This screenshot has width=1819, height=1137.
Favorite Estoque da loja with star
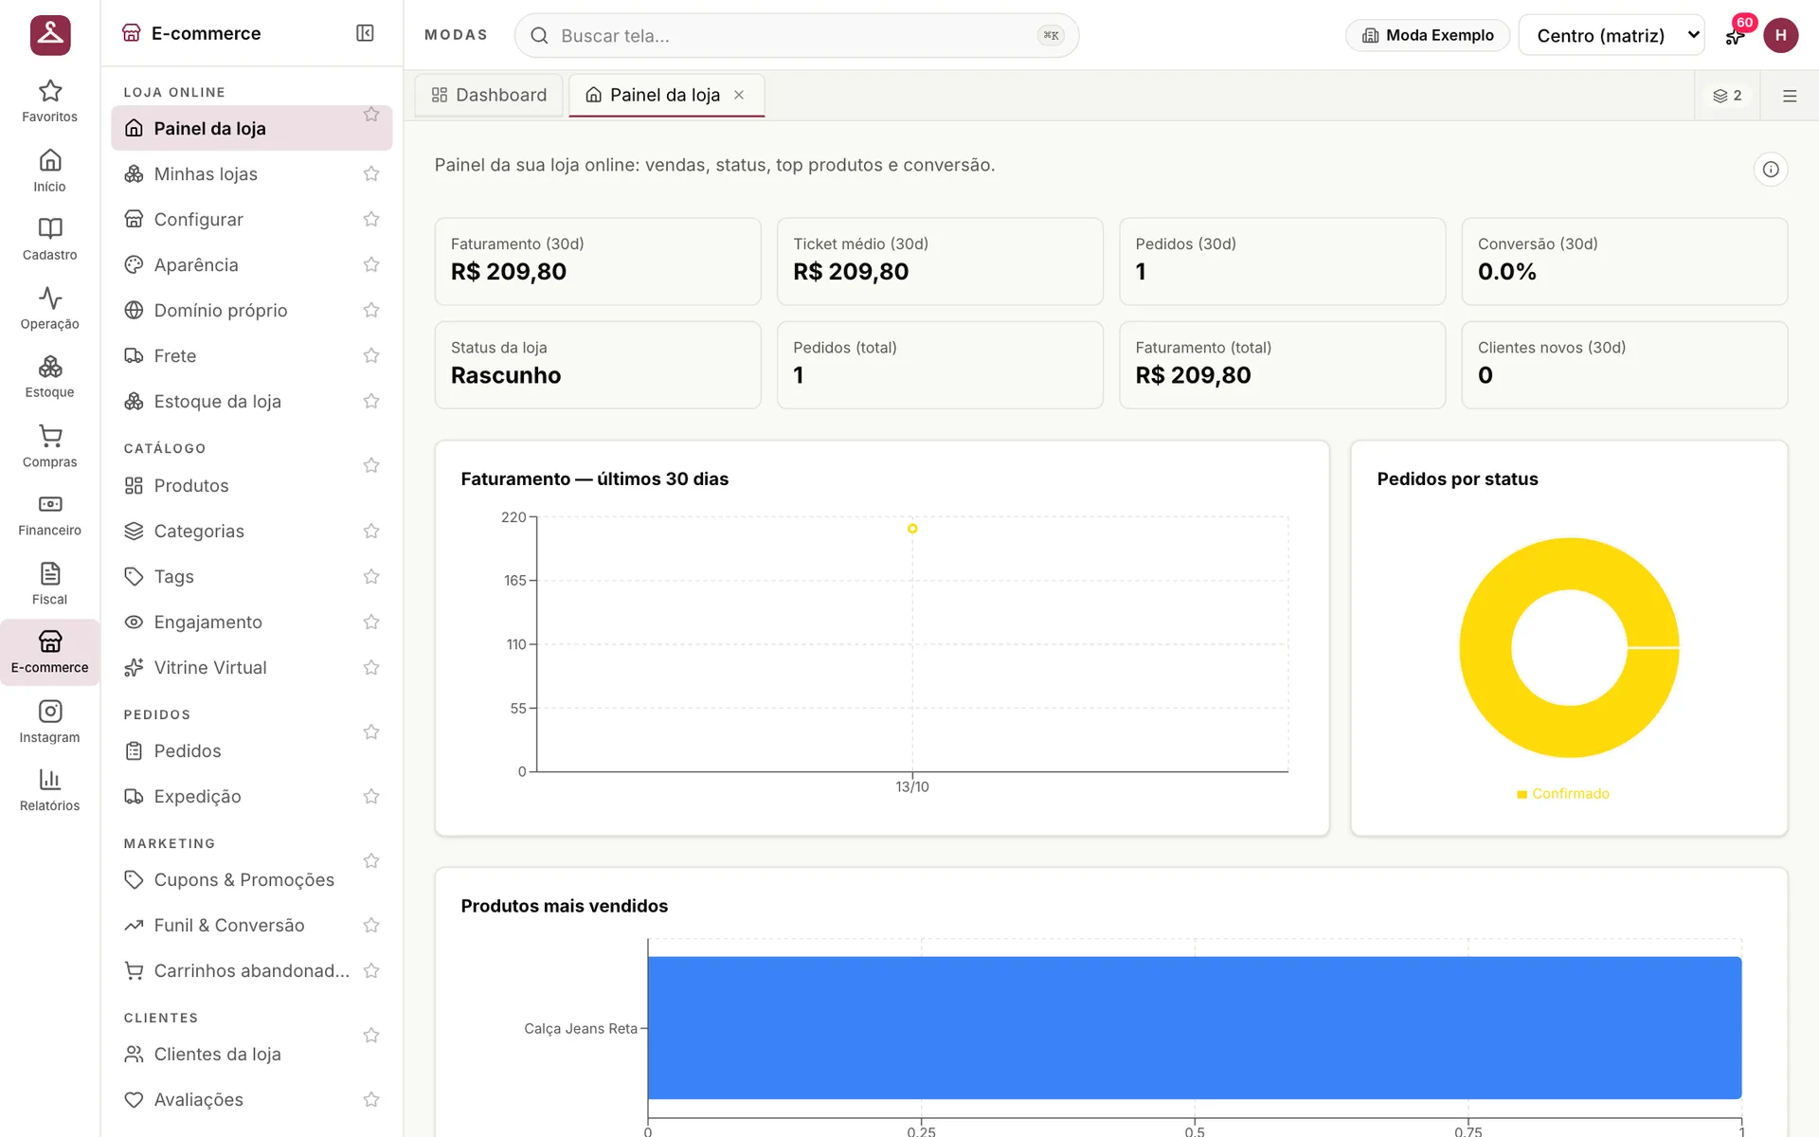pos(371,401)
